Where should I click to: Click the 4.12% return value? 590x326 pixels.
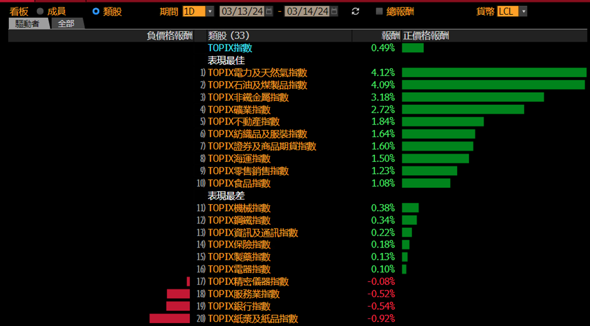tap(383, 73)
